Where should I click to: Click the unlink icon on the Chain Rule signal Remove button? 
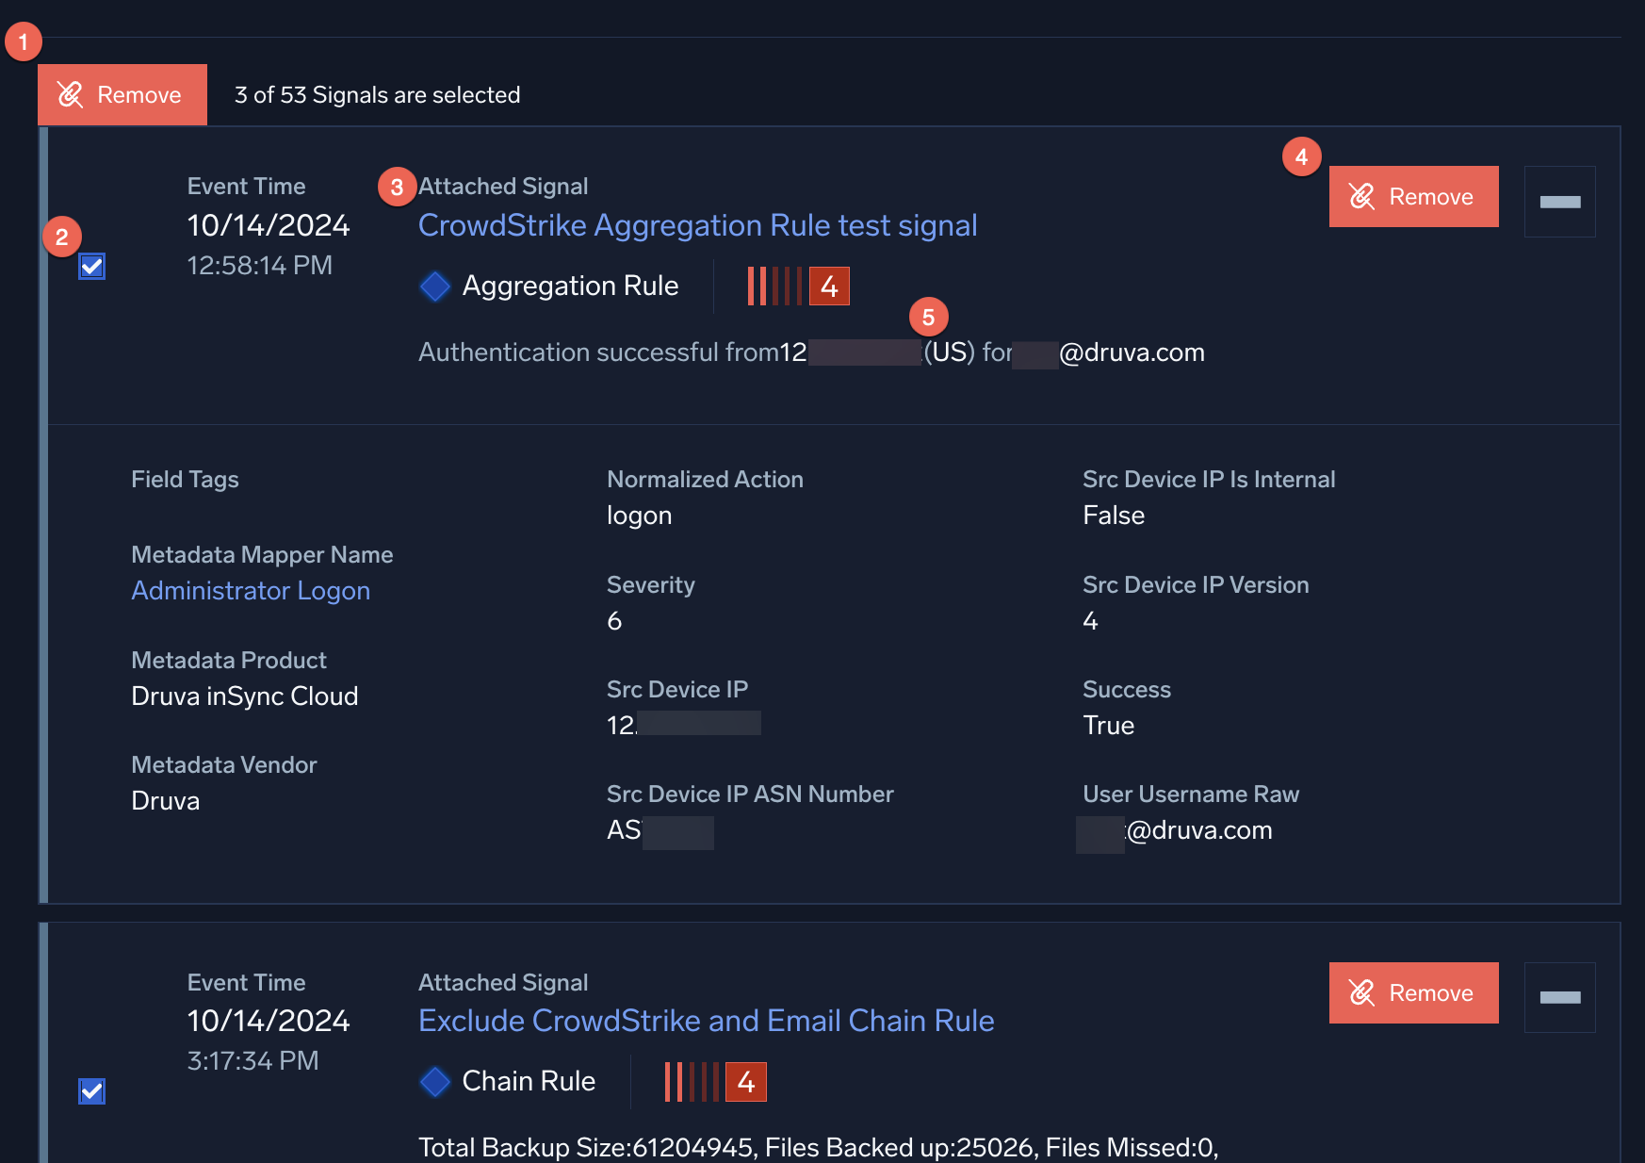pyautogui.click(x=1361, y=992)
